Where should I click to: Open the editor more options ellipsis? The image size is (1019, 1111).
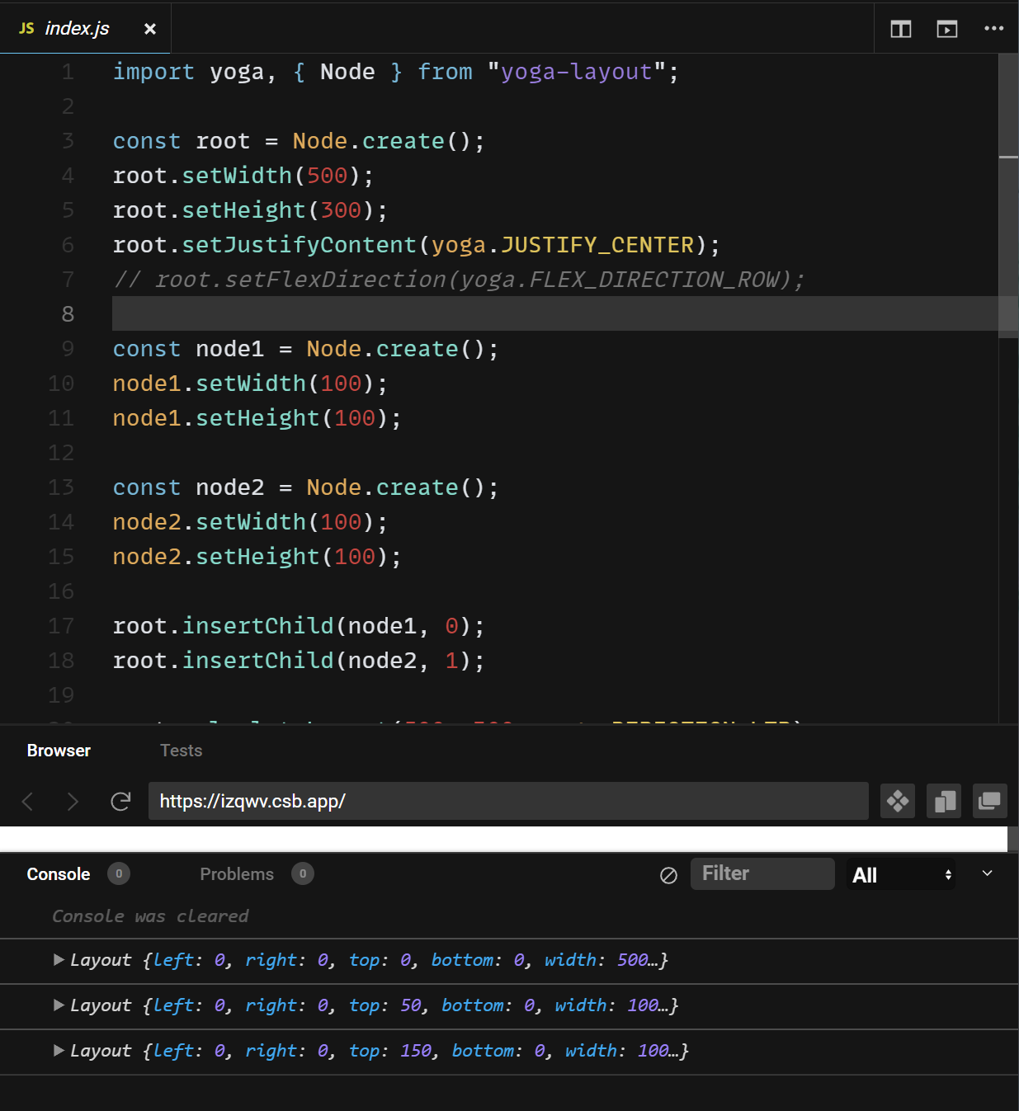click(x=993, y=28)
